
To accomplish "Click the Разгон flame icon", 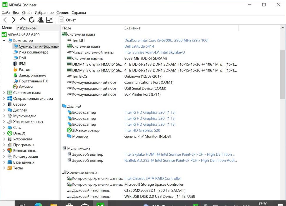I will (15, 69).
